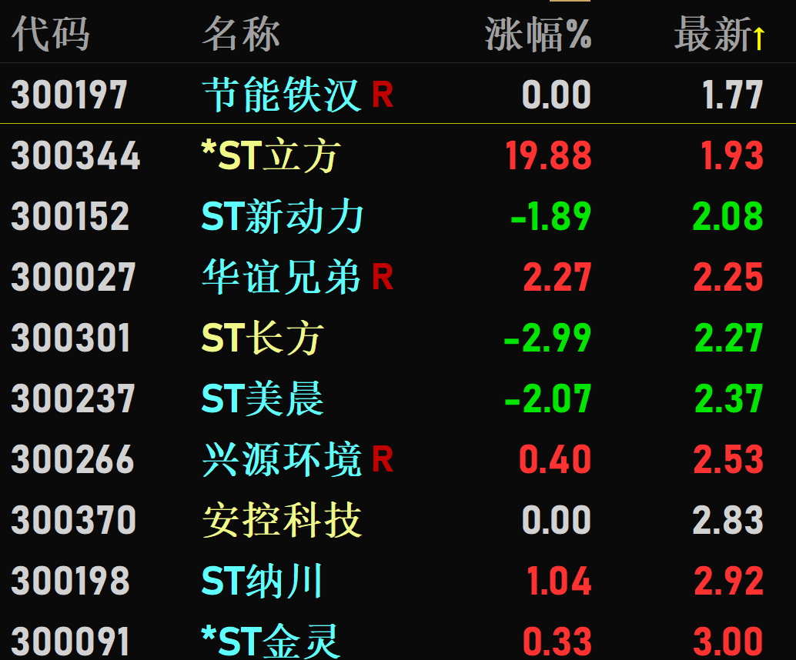Viewport: 796px width, 660px height.
Task: Select stock code 300344
Action: [x=75, y=155]
